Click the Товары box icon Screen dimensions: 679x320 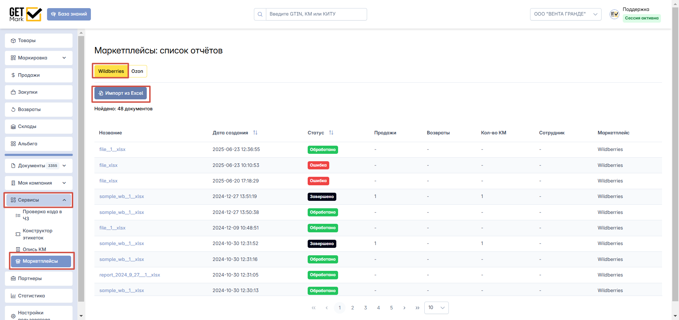(13, 41)
